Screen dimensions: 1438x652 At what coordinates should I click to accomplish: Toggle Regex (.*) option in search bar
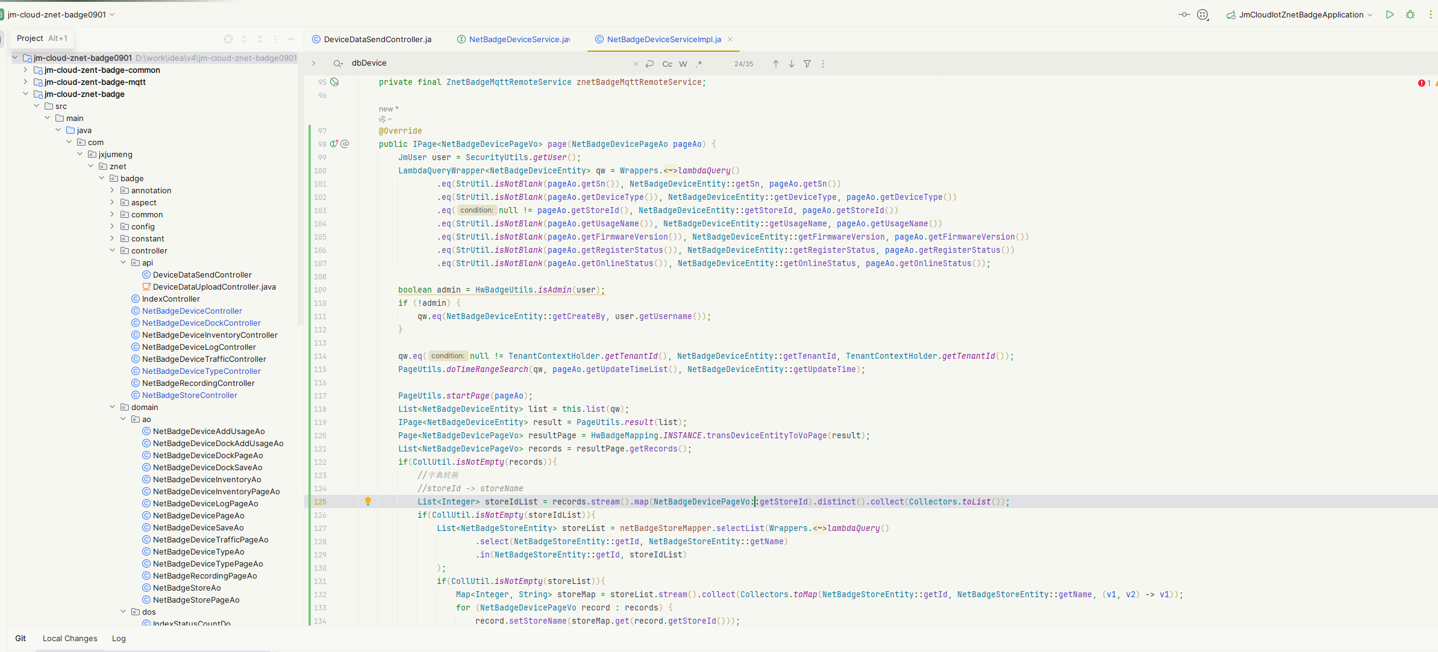tap(699, 64)
